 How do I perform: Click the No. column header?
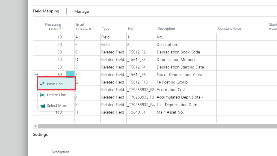pyautogui.click(x=131, y=29)
